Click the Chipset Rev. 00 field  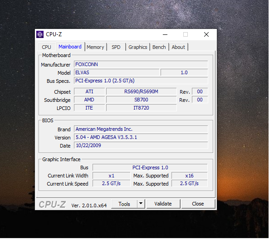(200, 91)
